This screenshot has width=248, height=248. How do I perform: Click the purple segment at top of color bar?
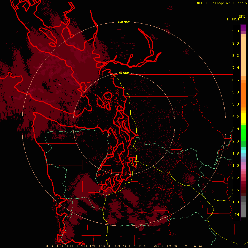coord(243,28)
